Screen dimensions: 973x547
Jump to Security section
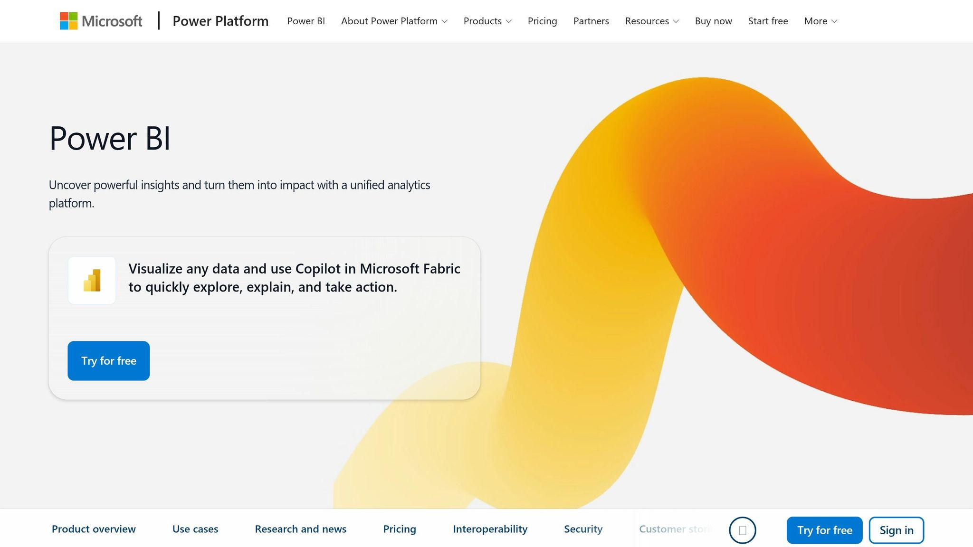[x=583, y=529]
